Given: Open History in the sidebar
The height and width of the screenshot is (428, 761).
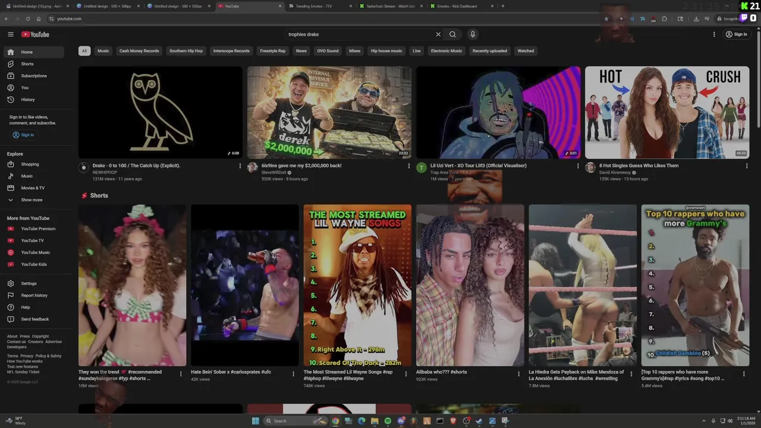Looking at the screenshot, I should coord(34,99).
